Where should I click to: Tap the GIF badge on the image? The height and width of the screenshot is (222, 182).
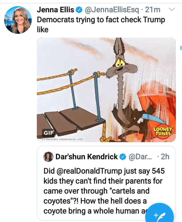(49, 133)
